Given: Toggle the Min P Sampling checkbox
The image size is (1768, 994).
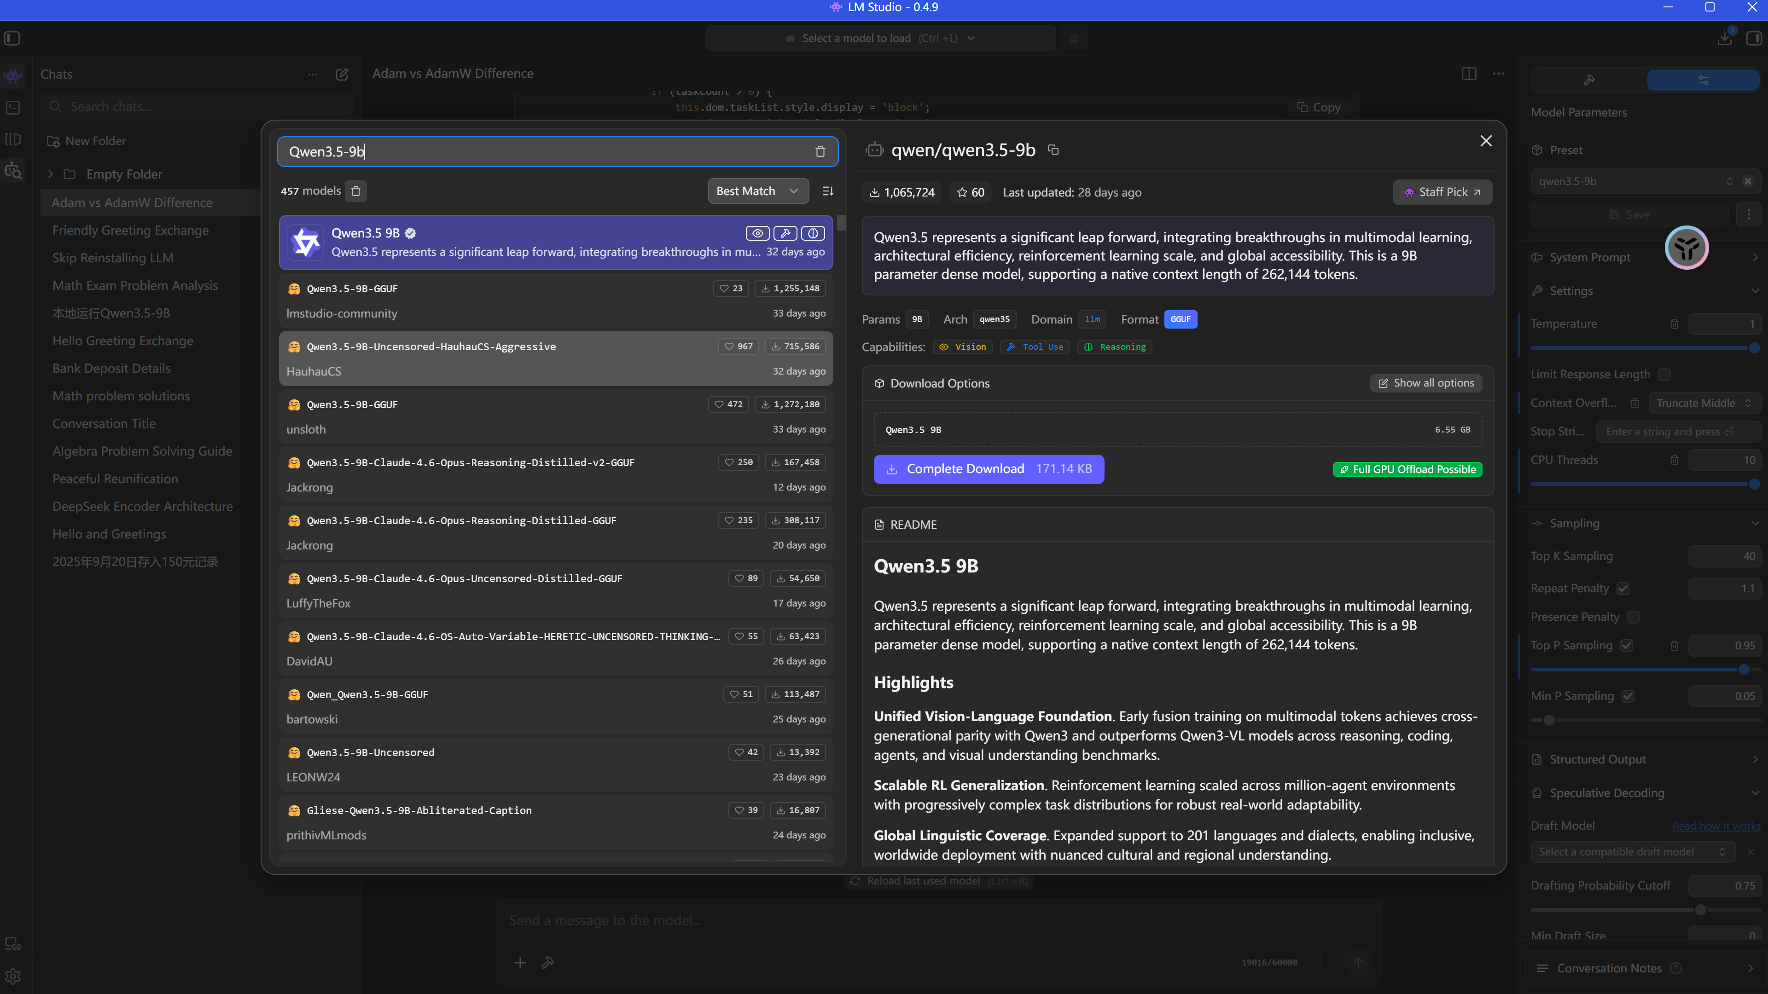Looking at the screenshot, I should tap(1628, 696).
